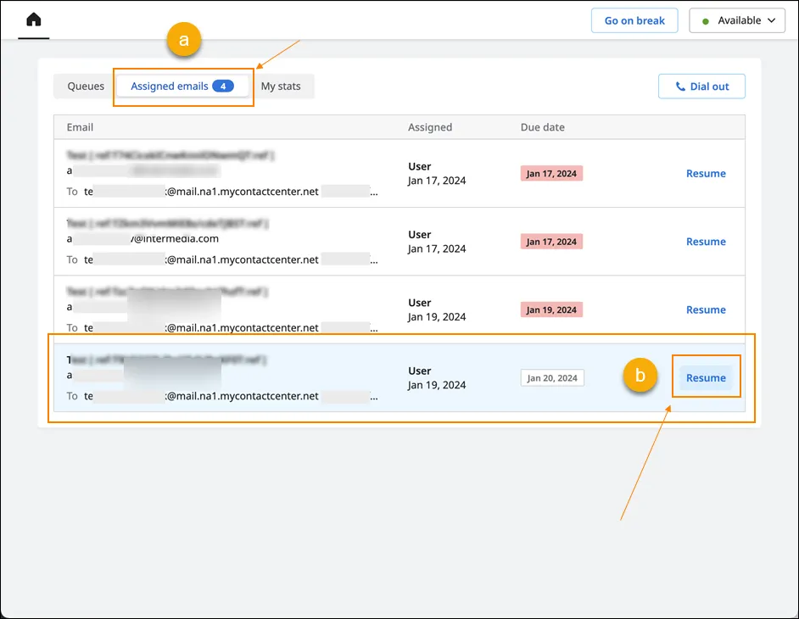Click the Due date column header
799x619 pixels.
(x=542, y=127)
